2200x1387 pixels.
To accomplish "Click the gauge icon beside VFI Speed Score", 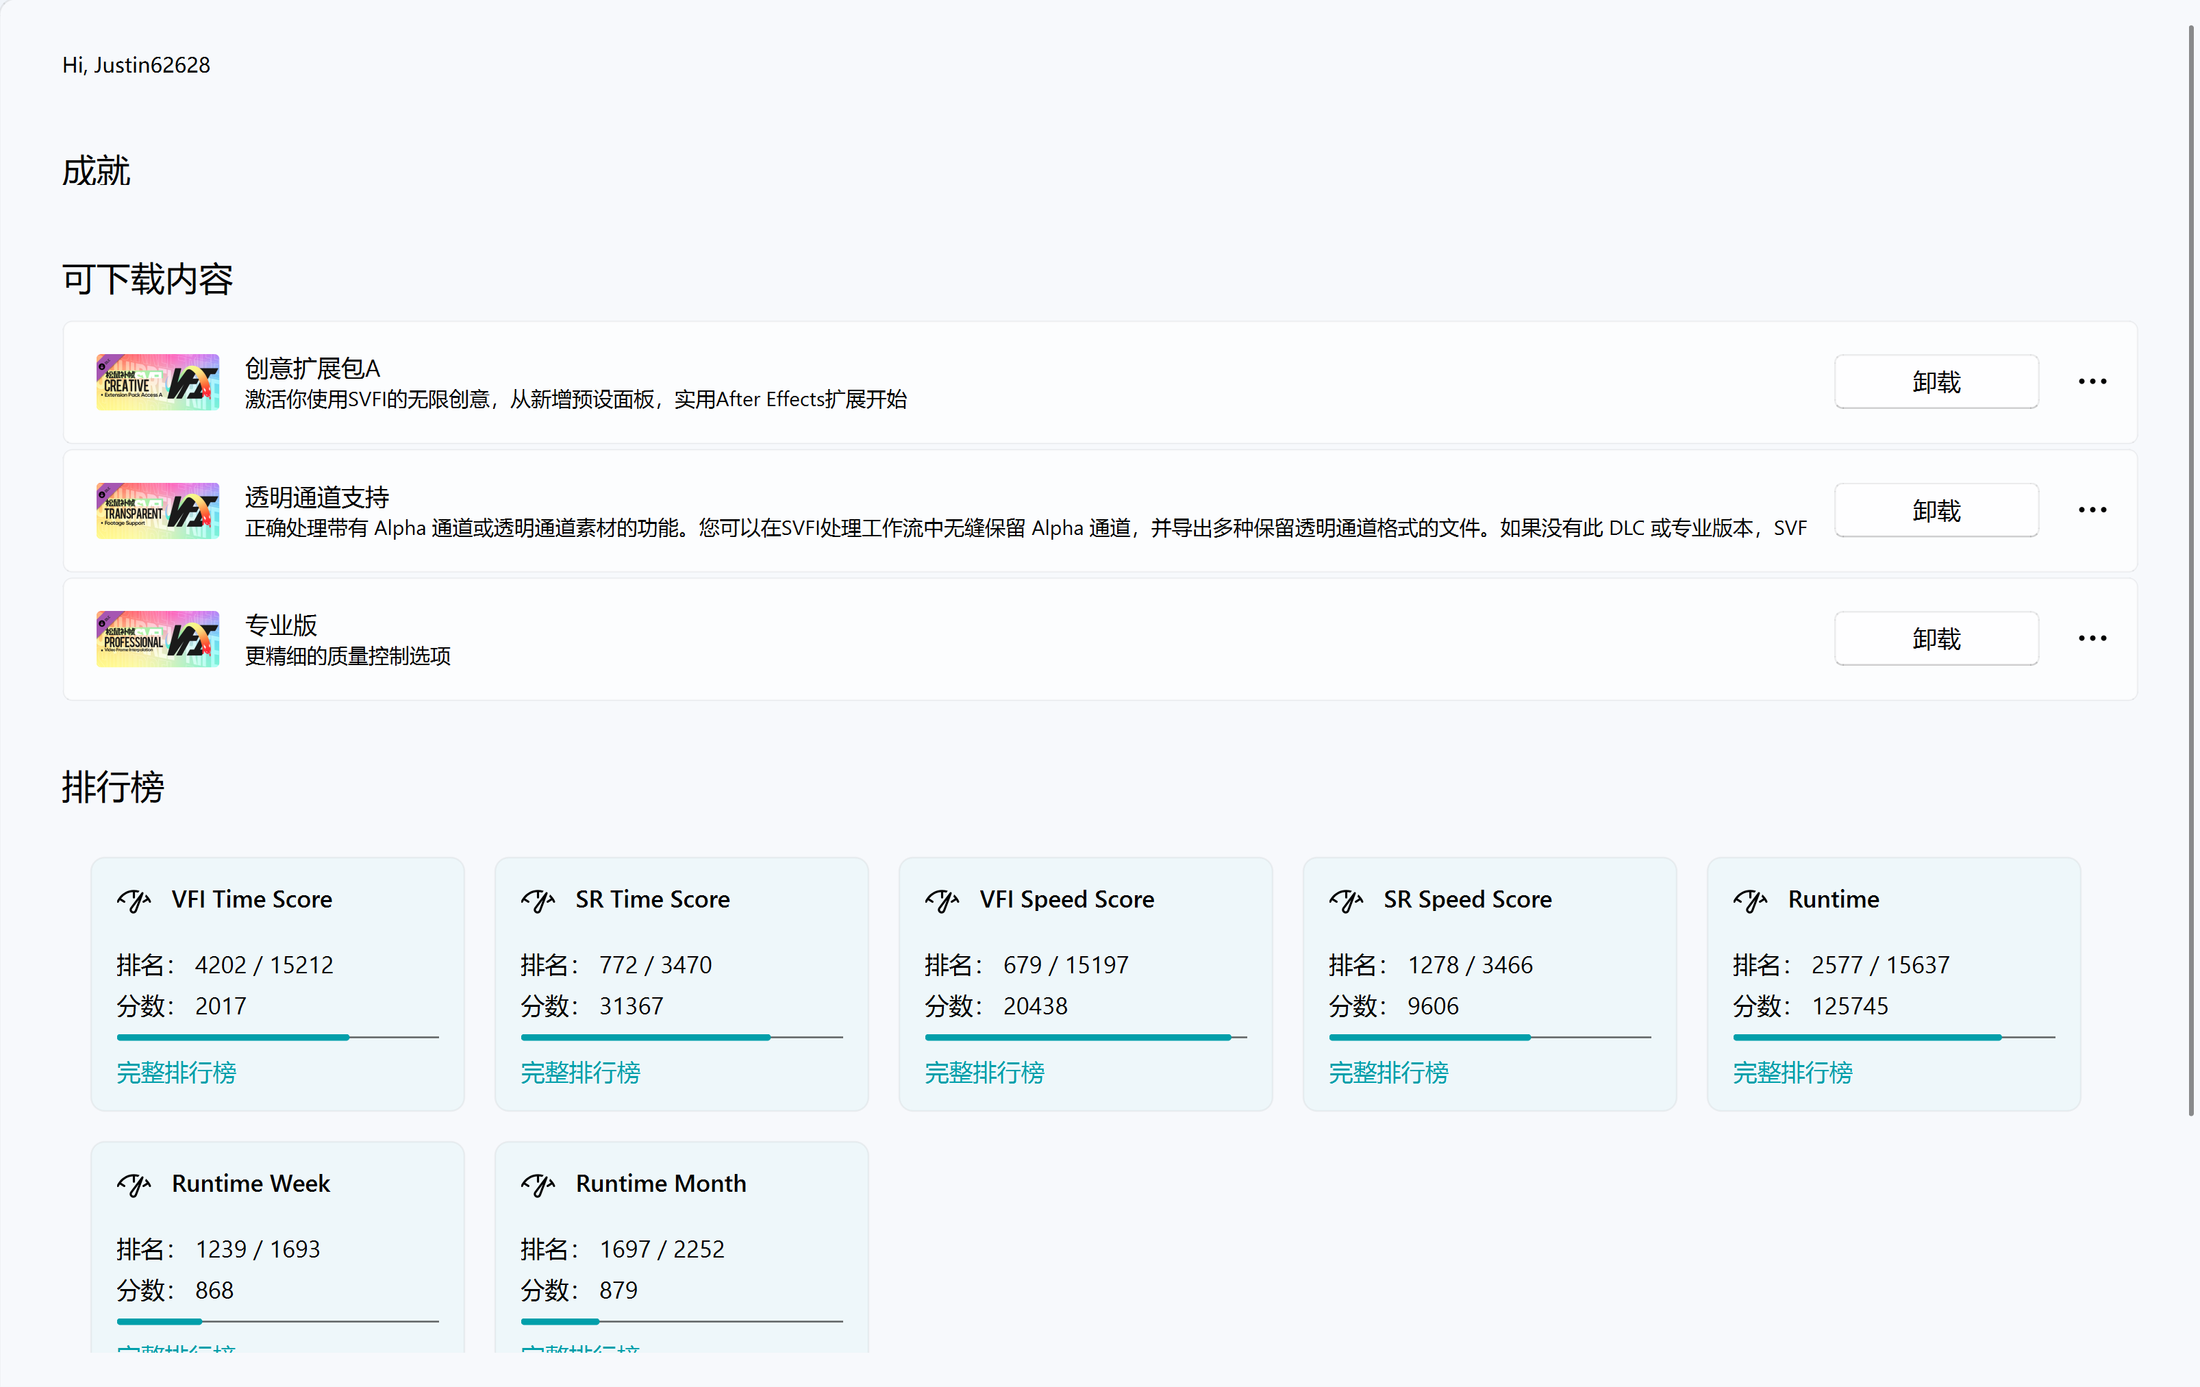I will [x=942, y=900].
